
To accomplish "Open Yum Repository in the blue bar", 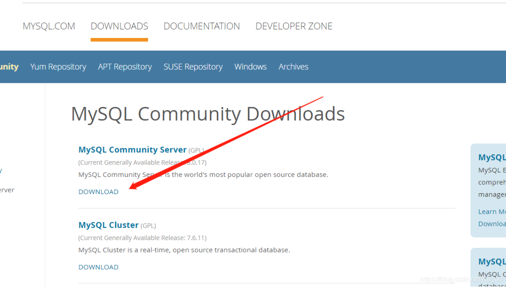I will click(58, 67).
